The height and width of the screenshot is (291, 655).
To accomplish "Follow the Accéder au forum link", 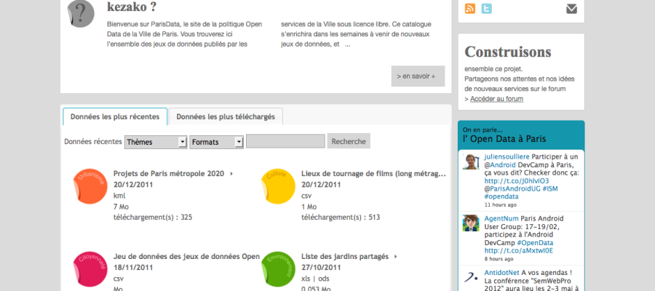I will pyautogui.click(x=496, y=99).
